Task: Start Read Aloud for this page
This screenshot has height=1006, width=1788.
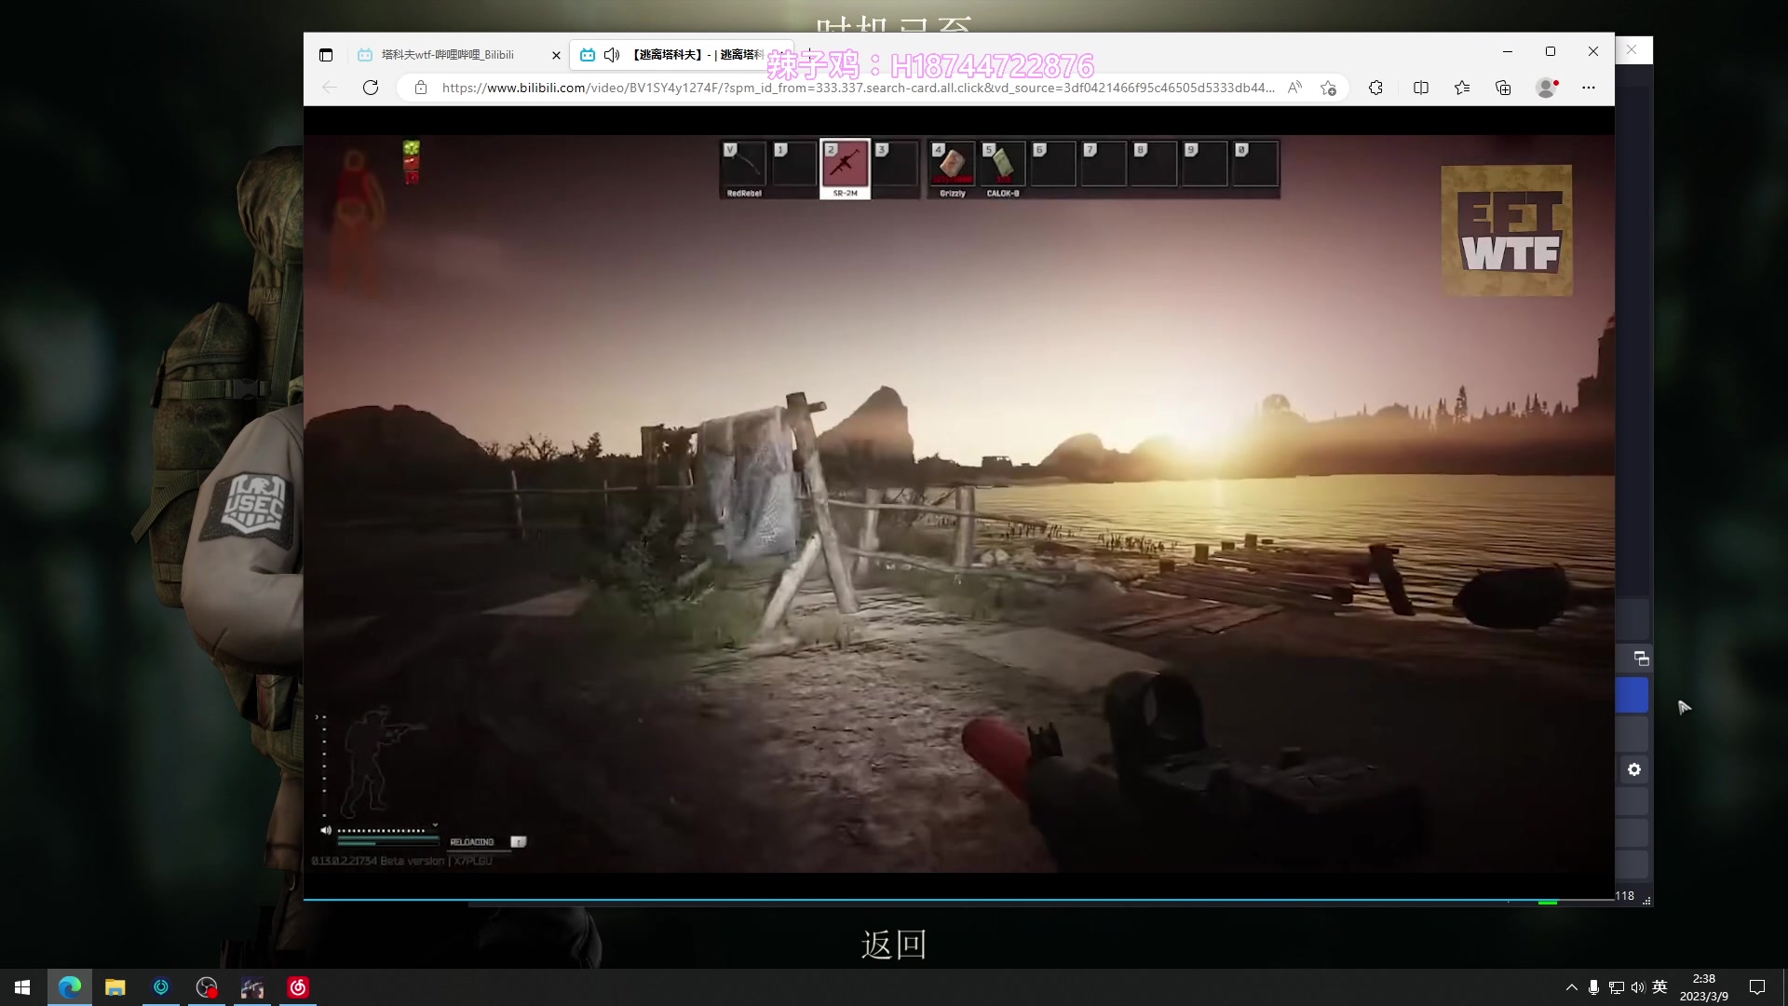Action: (x=1294, y=88)
